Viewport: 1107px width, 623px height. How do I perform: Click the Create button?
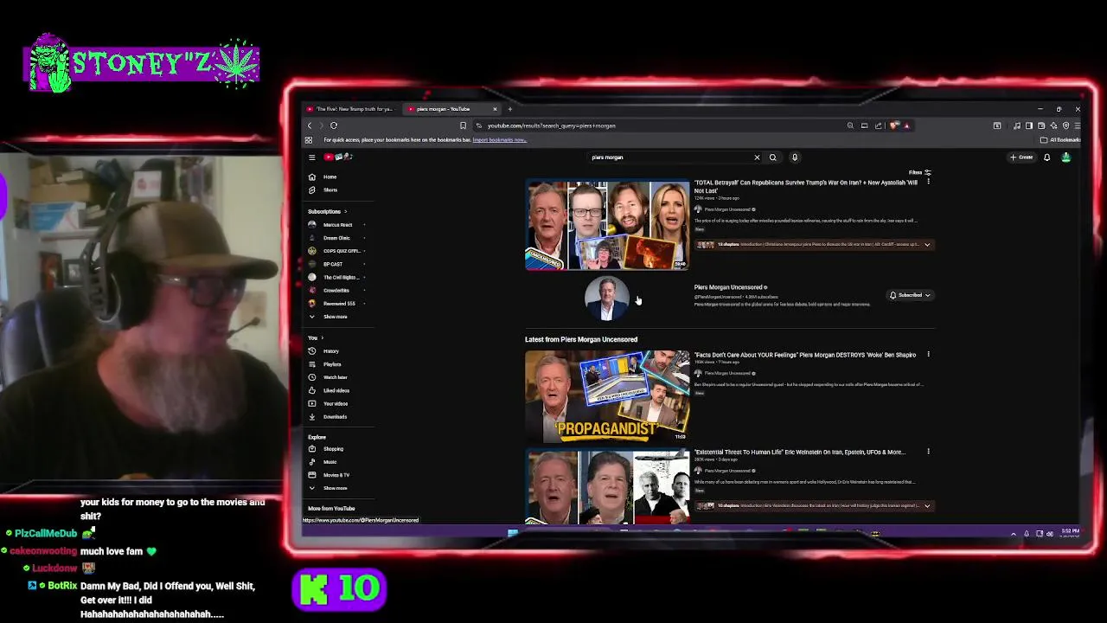[x=1021, y=157]
